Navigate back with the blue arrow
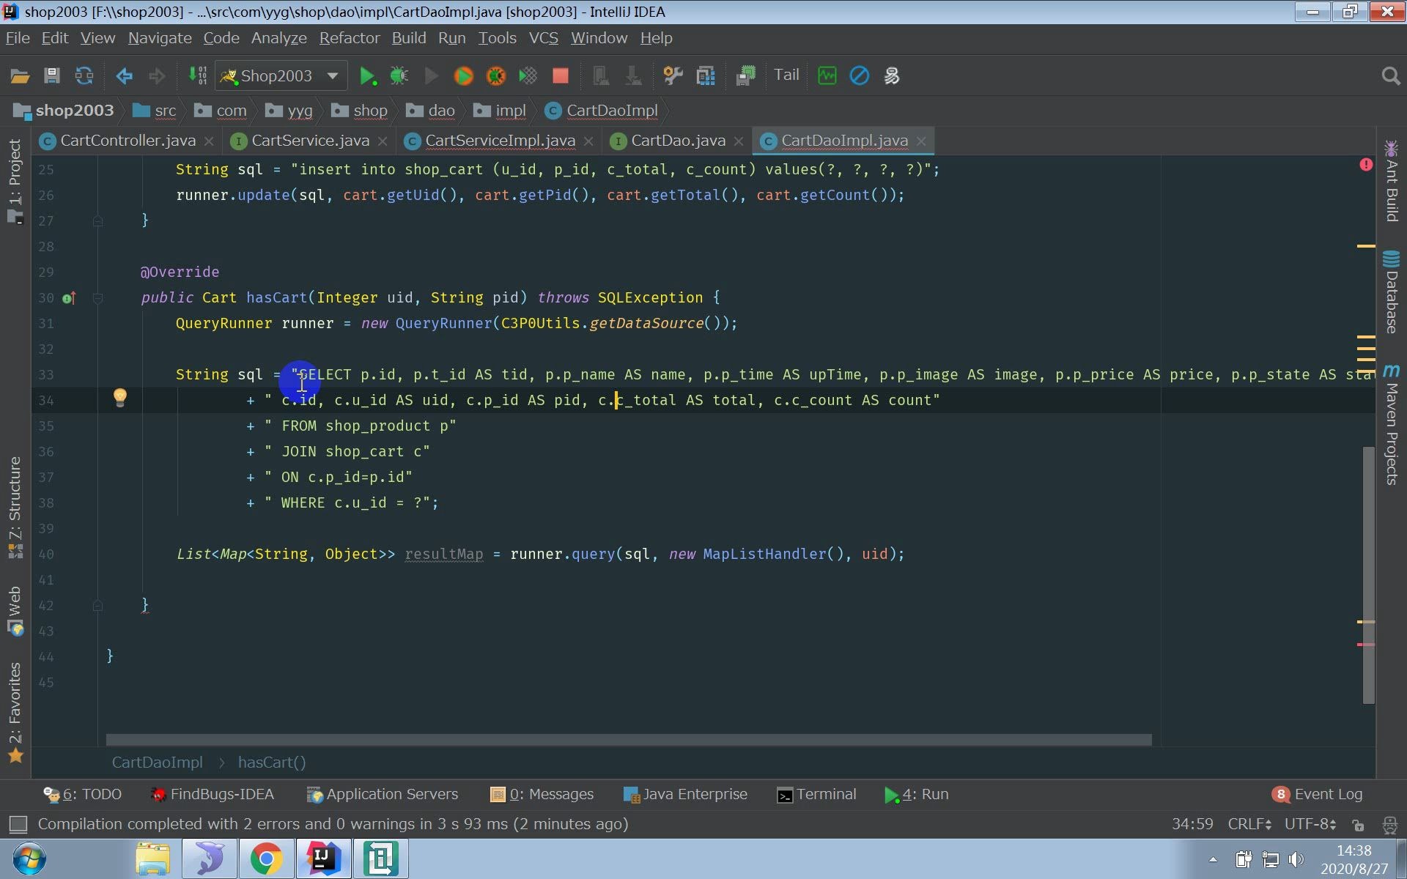Image resolution: width=1407 pixels, height=879 pixels. click(124, 75)
